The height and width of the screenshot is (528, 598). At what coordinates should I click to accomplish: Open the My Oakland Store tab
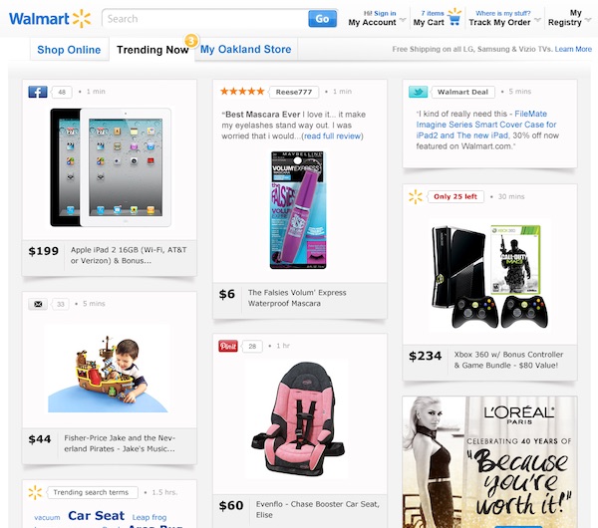(x=245, y=49)
